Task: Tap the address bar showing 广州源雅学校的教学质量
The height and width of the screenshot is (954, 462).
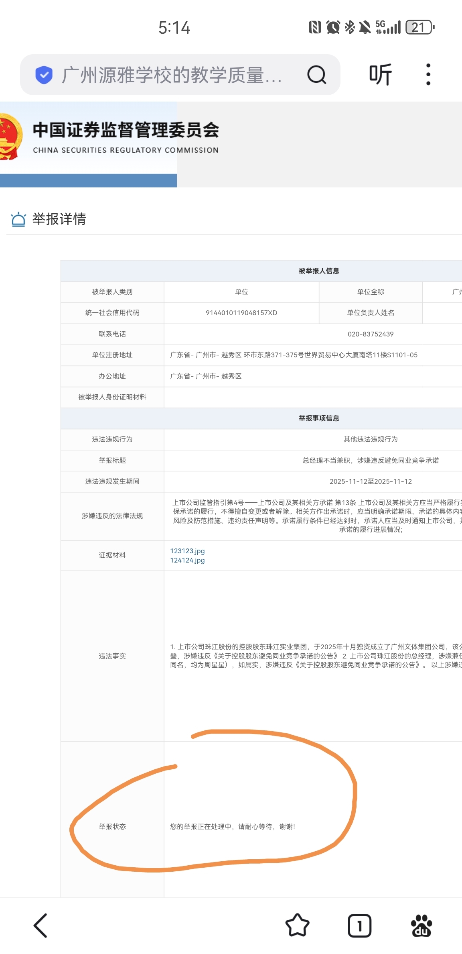Action: tap(180, 75)
